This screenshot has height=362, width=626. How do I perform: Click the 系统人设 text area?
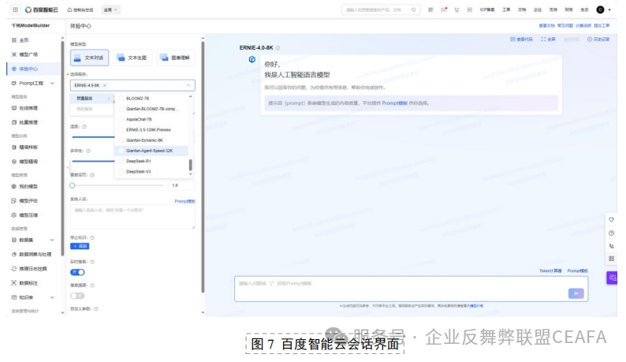(x=132, y=217)
